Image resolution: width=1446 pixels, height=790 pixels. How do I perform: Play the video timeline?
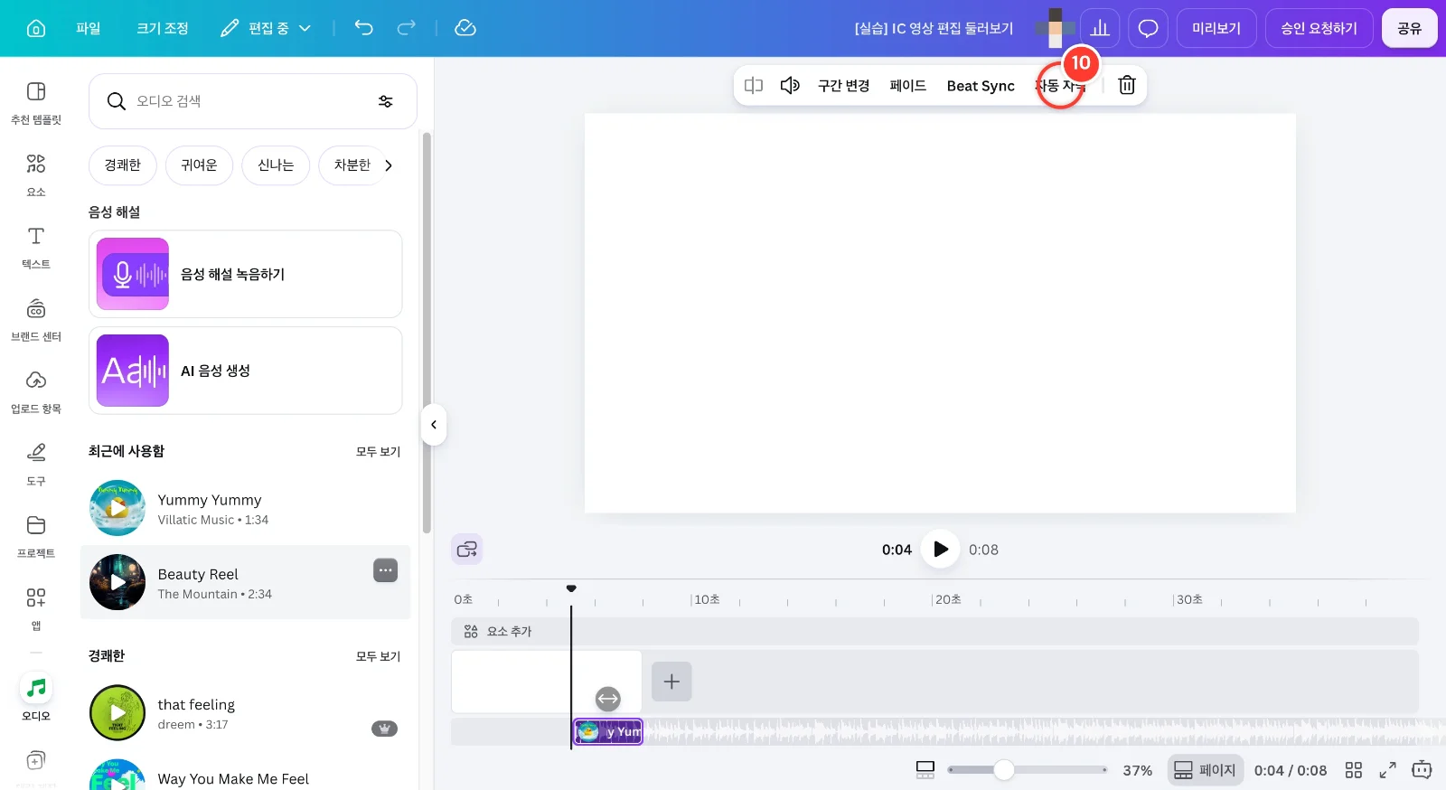(x=940, y=549)
